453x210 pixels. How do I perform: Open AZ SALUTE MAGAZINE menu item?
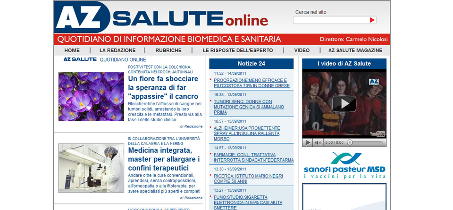point(355,50)
